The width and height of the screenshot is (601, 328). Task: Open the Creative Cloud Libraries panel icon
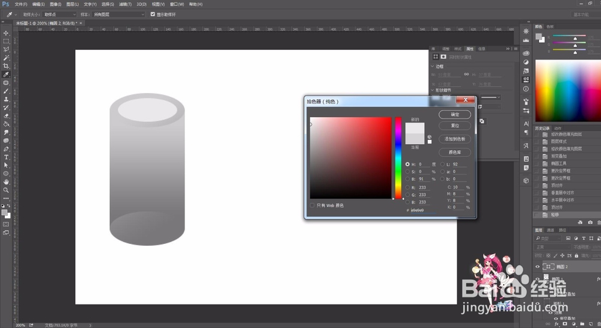pyautogui.click(x=526, y=53)
